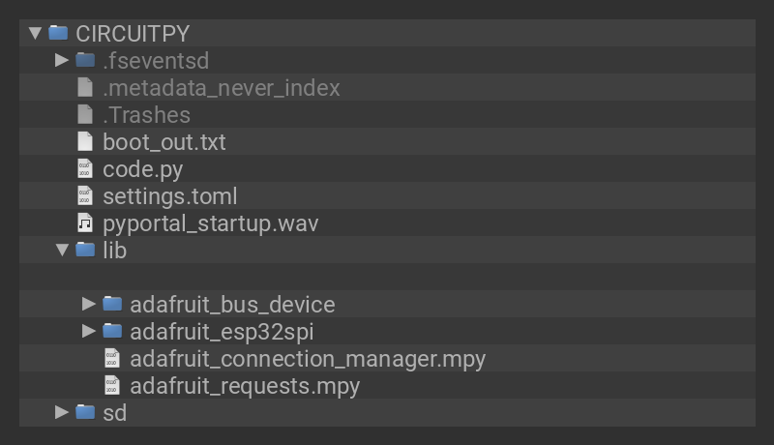
Task: Select the adafruit_esp32spi folder name
Action: (222, 331)
